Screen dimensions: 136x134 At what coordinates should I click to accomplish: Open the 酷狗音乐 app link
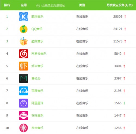(x=37, y=17)
